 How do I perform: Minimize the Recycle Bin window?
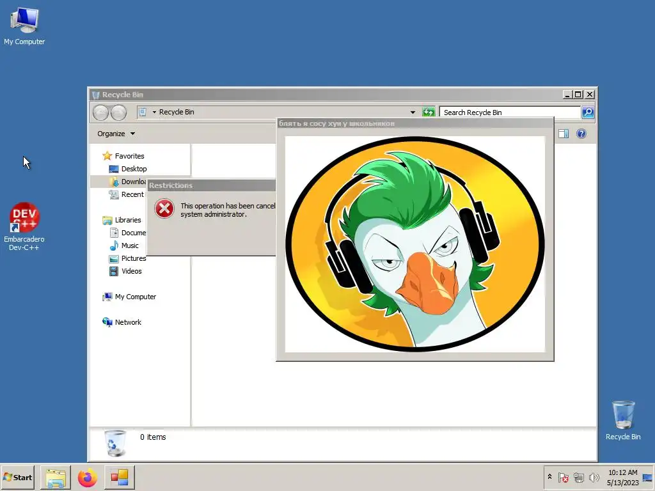567,95
